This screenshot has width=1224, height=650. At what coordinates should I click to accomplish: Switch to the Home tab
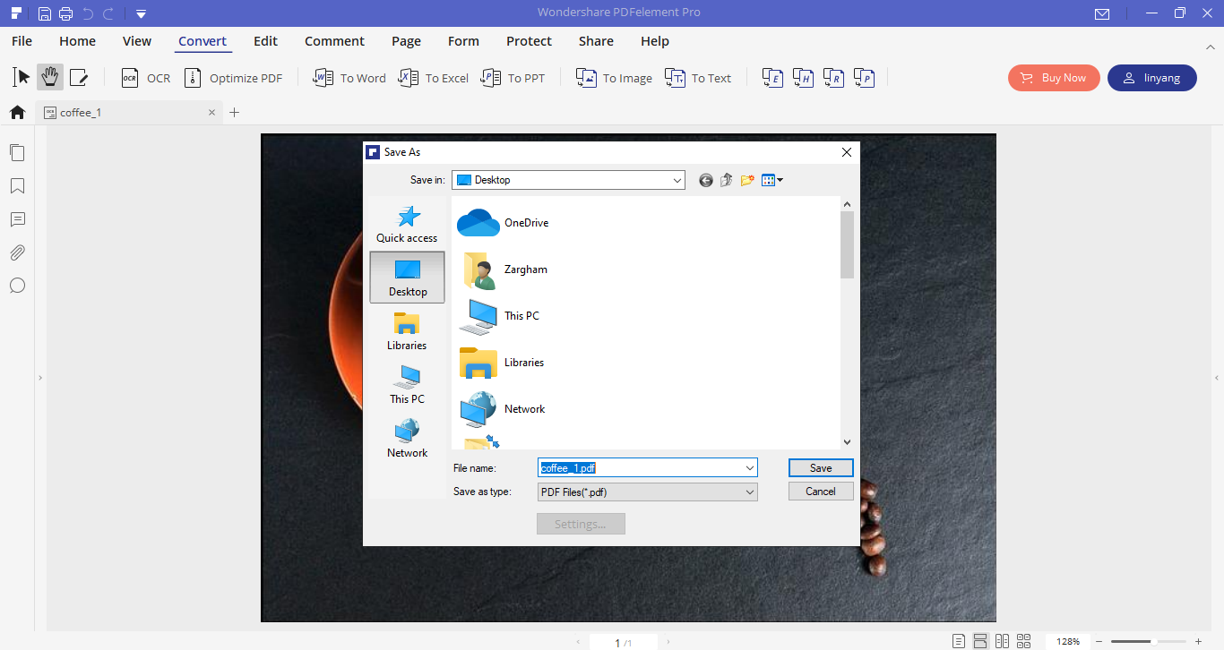pyautogui.click(x=77, y=41)
